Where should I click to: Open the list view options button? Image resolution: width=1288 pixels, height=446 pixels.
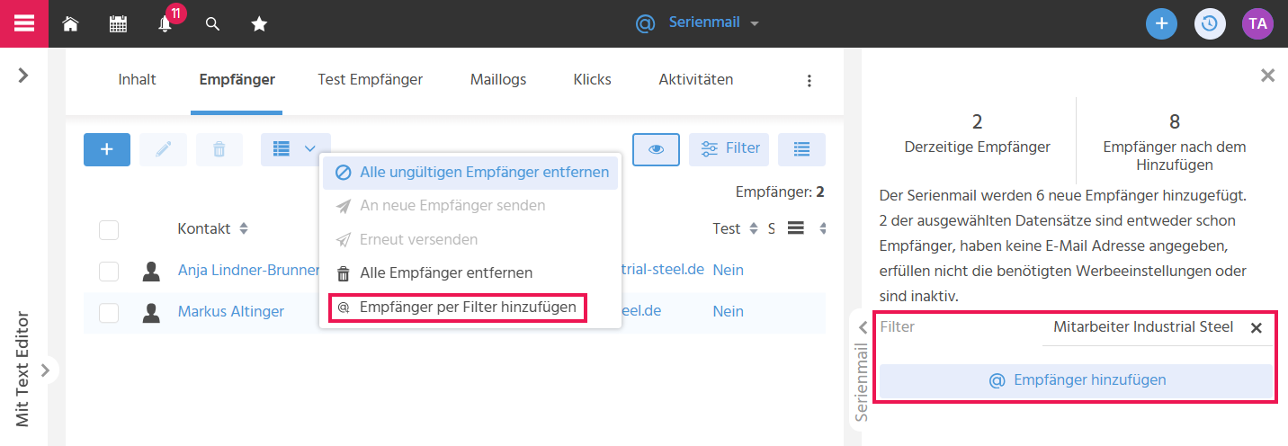coord(801,149)
